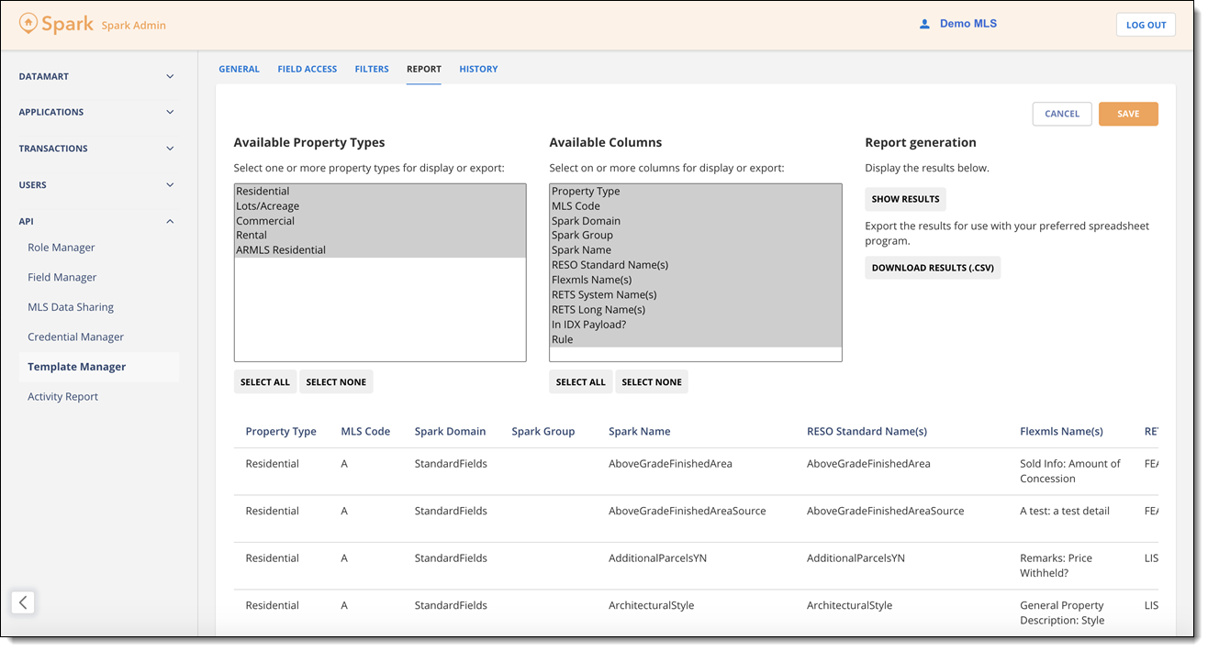Screen dimensions: 1208x651
Task: Expand the Datamart section chevron
Action: coord(170,77)
